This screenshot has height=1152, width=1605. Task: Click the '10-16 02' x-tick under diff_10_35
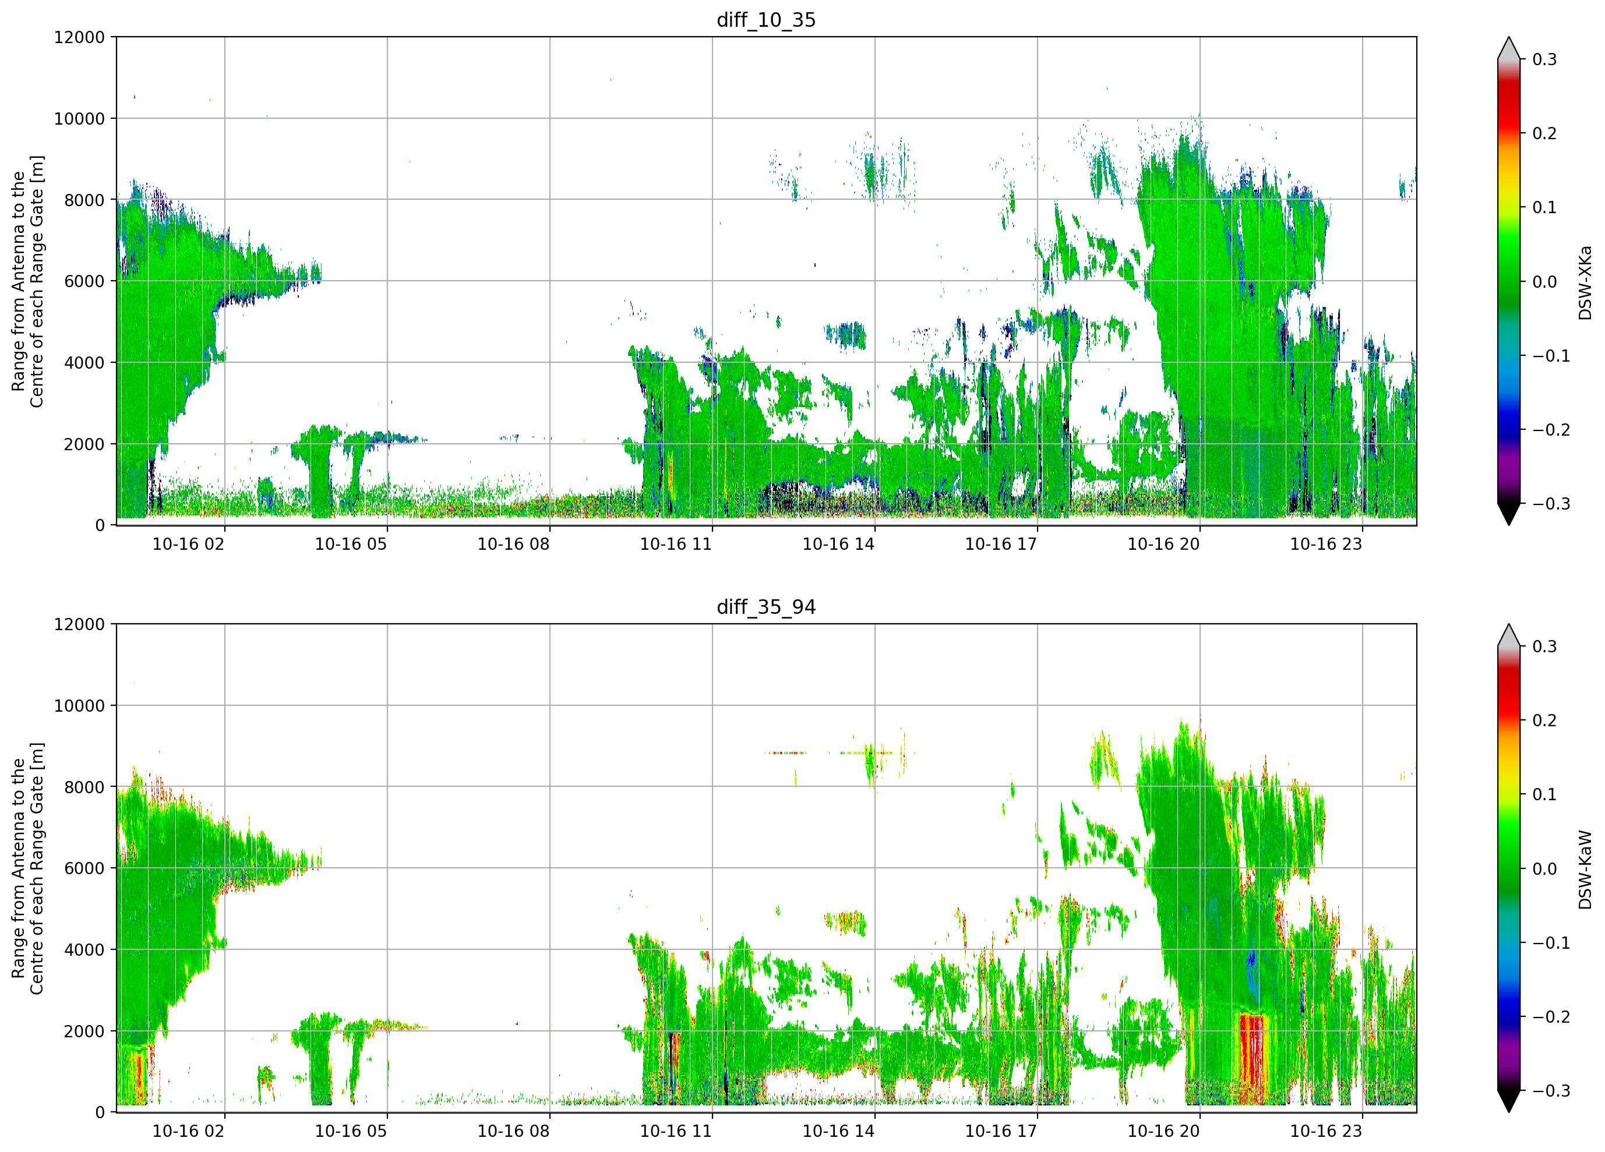[x=188, y=544]
